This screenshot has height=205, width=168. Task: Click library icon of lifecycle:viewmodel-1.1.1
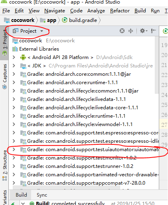[23, 125]
